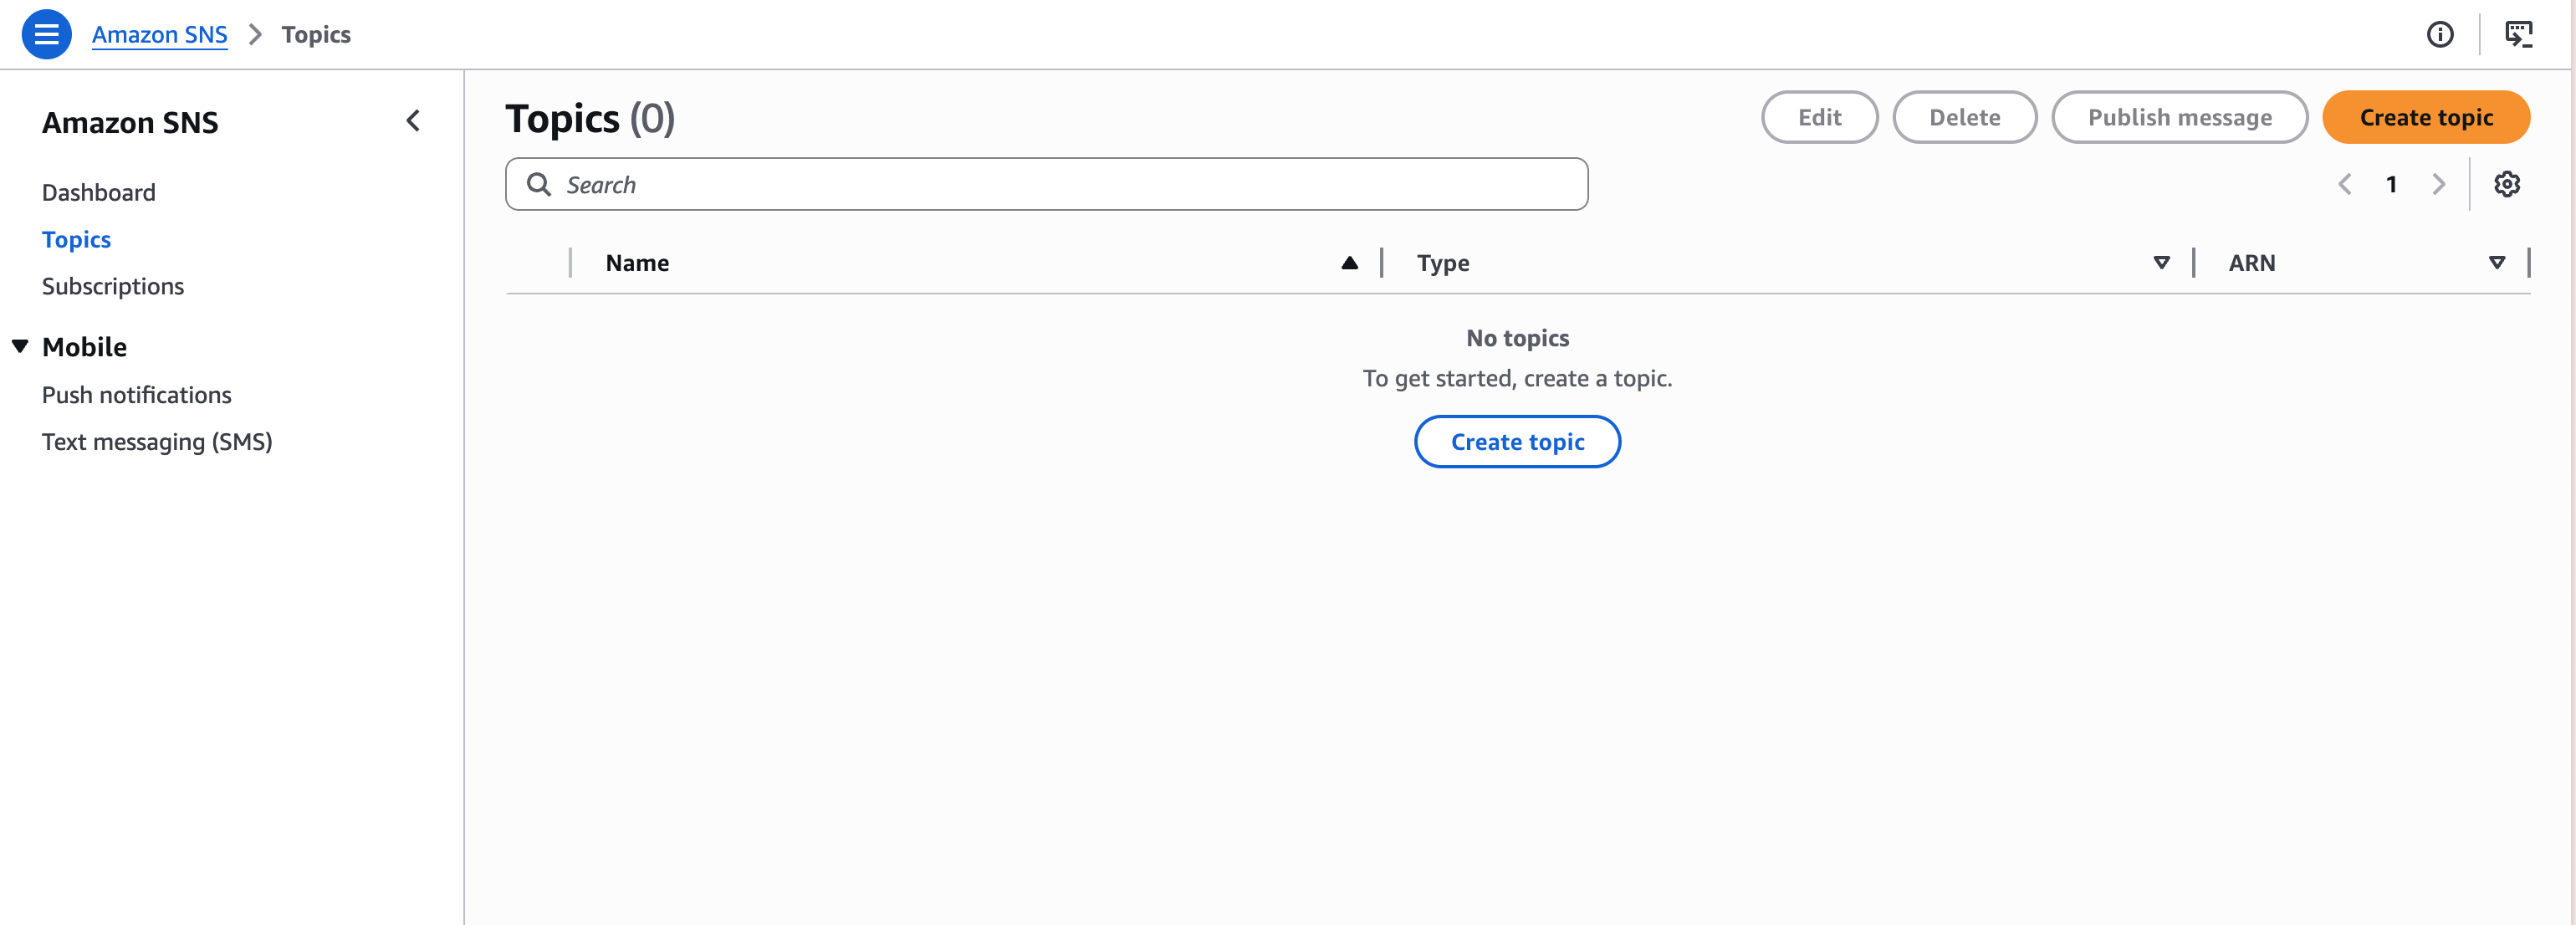This screenshot has height=925, width=2576.
Task: Click the info circle icon
Action: [2440, 34]
